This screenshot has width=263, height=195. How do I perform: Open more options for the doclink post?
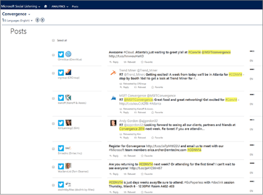(252, 181)
